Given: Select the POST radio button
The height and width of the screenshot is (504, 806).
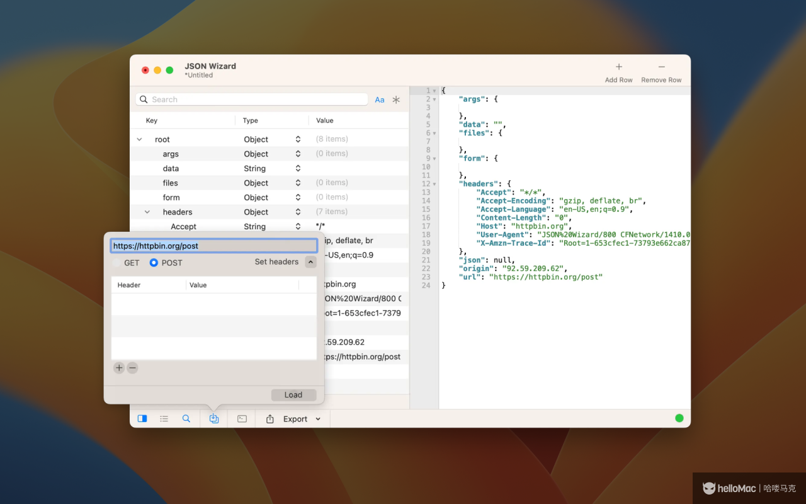Looking at the screenshot, I should point(154,263).
